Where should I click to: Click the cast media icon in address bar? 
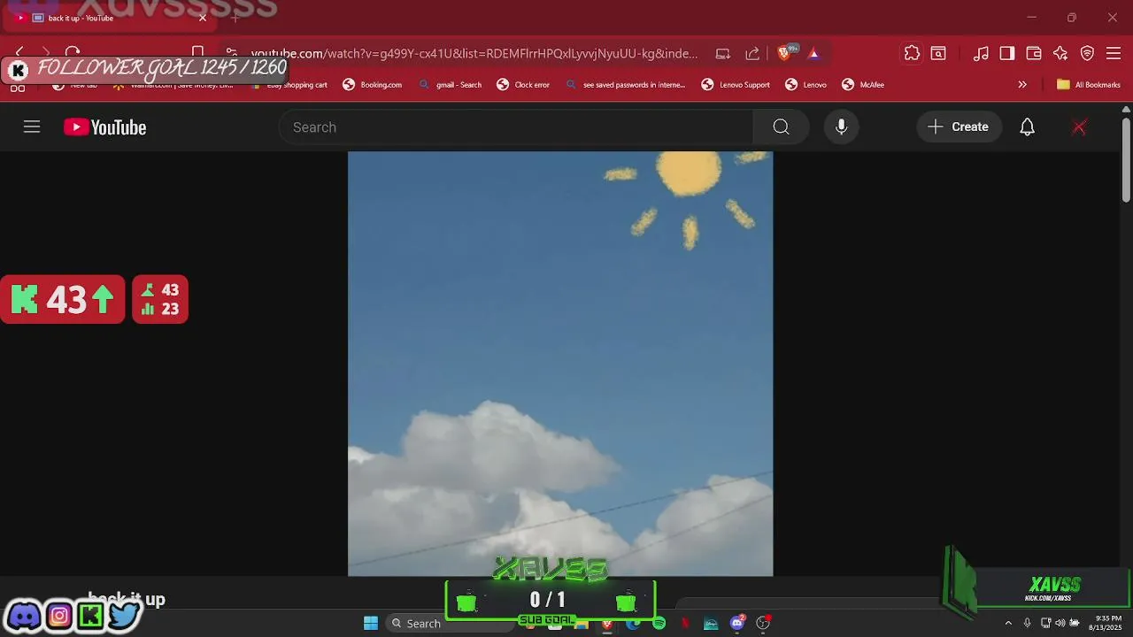[x=723, y=53]
